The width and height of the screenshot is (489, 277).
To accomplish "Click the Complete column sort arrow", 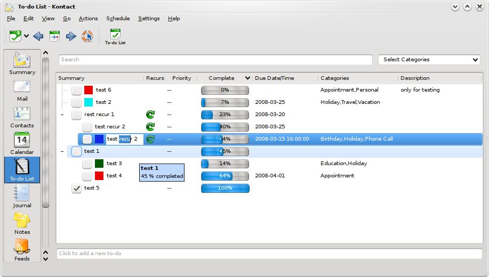I will click(247, 78).
